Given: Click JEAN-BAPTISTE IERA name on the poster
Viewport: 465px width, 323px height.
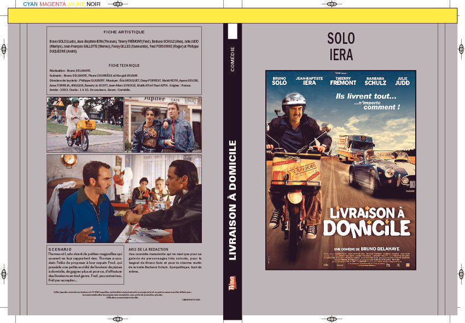Looking at the screenshot, I should click(309, 81).
